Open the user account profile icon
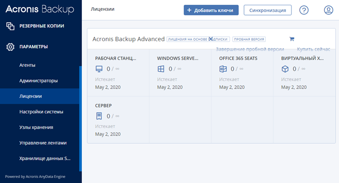339x183 pixels. pos(328,10)
